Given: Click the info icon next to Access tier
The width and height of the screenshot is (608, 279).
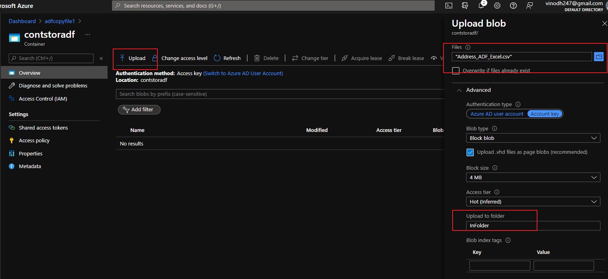Looking at the screenshot, I should click(x=497, y=192).
